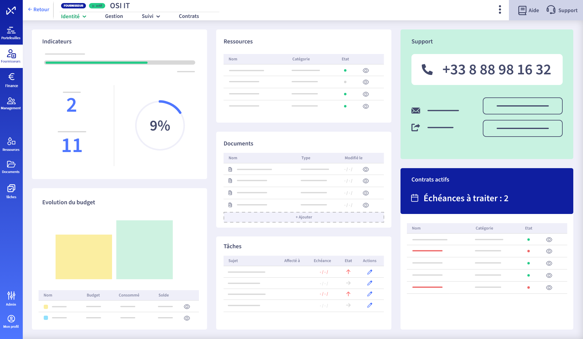
Task: View the first active contract via eye icon
Action: [549, 240]
